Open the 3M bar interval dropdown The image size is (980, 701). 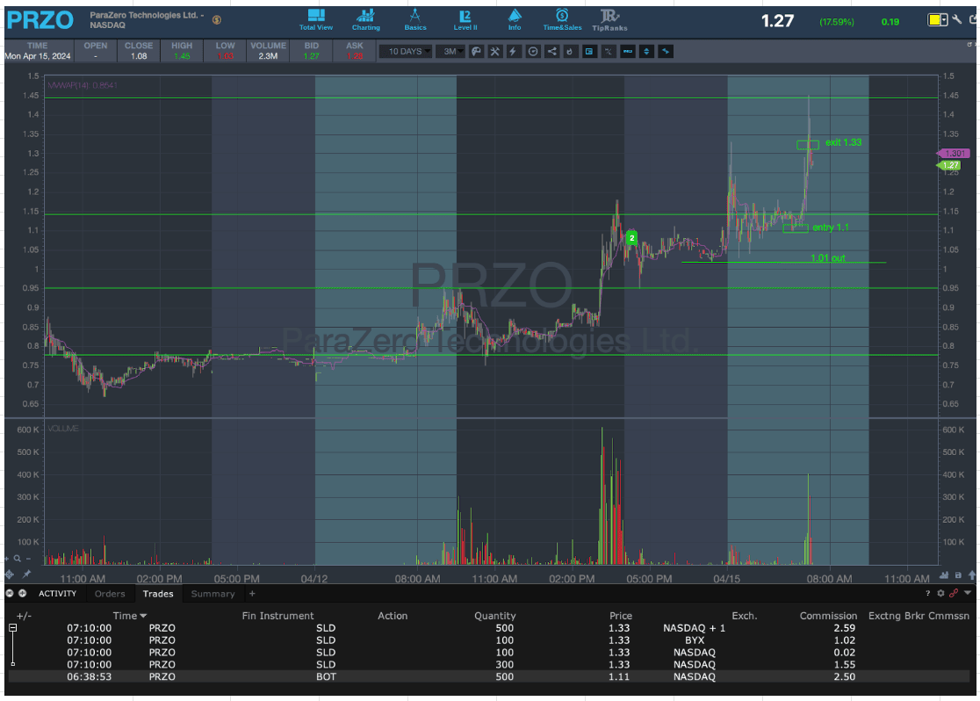coord(450,51)
